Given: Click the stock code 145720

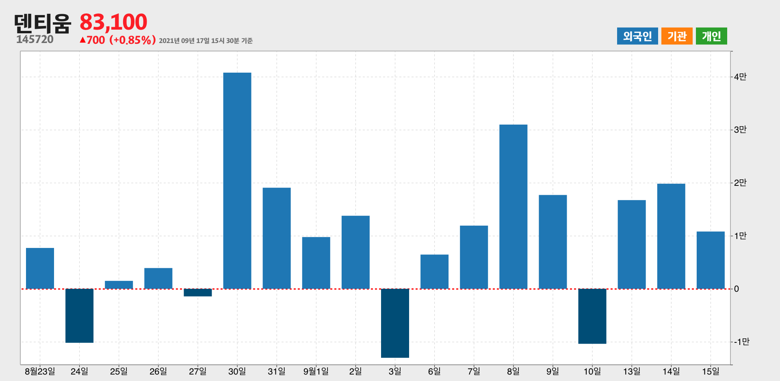Looking at the screenshot, I should 35,39.
